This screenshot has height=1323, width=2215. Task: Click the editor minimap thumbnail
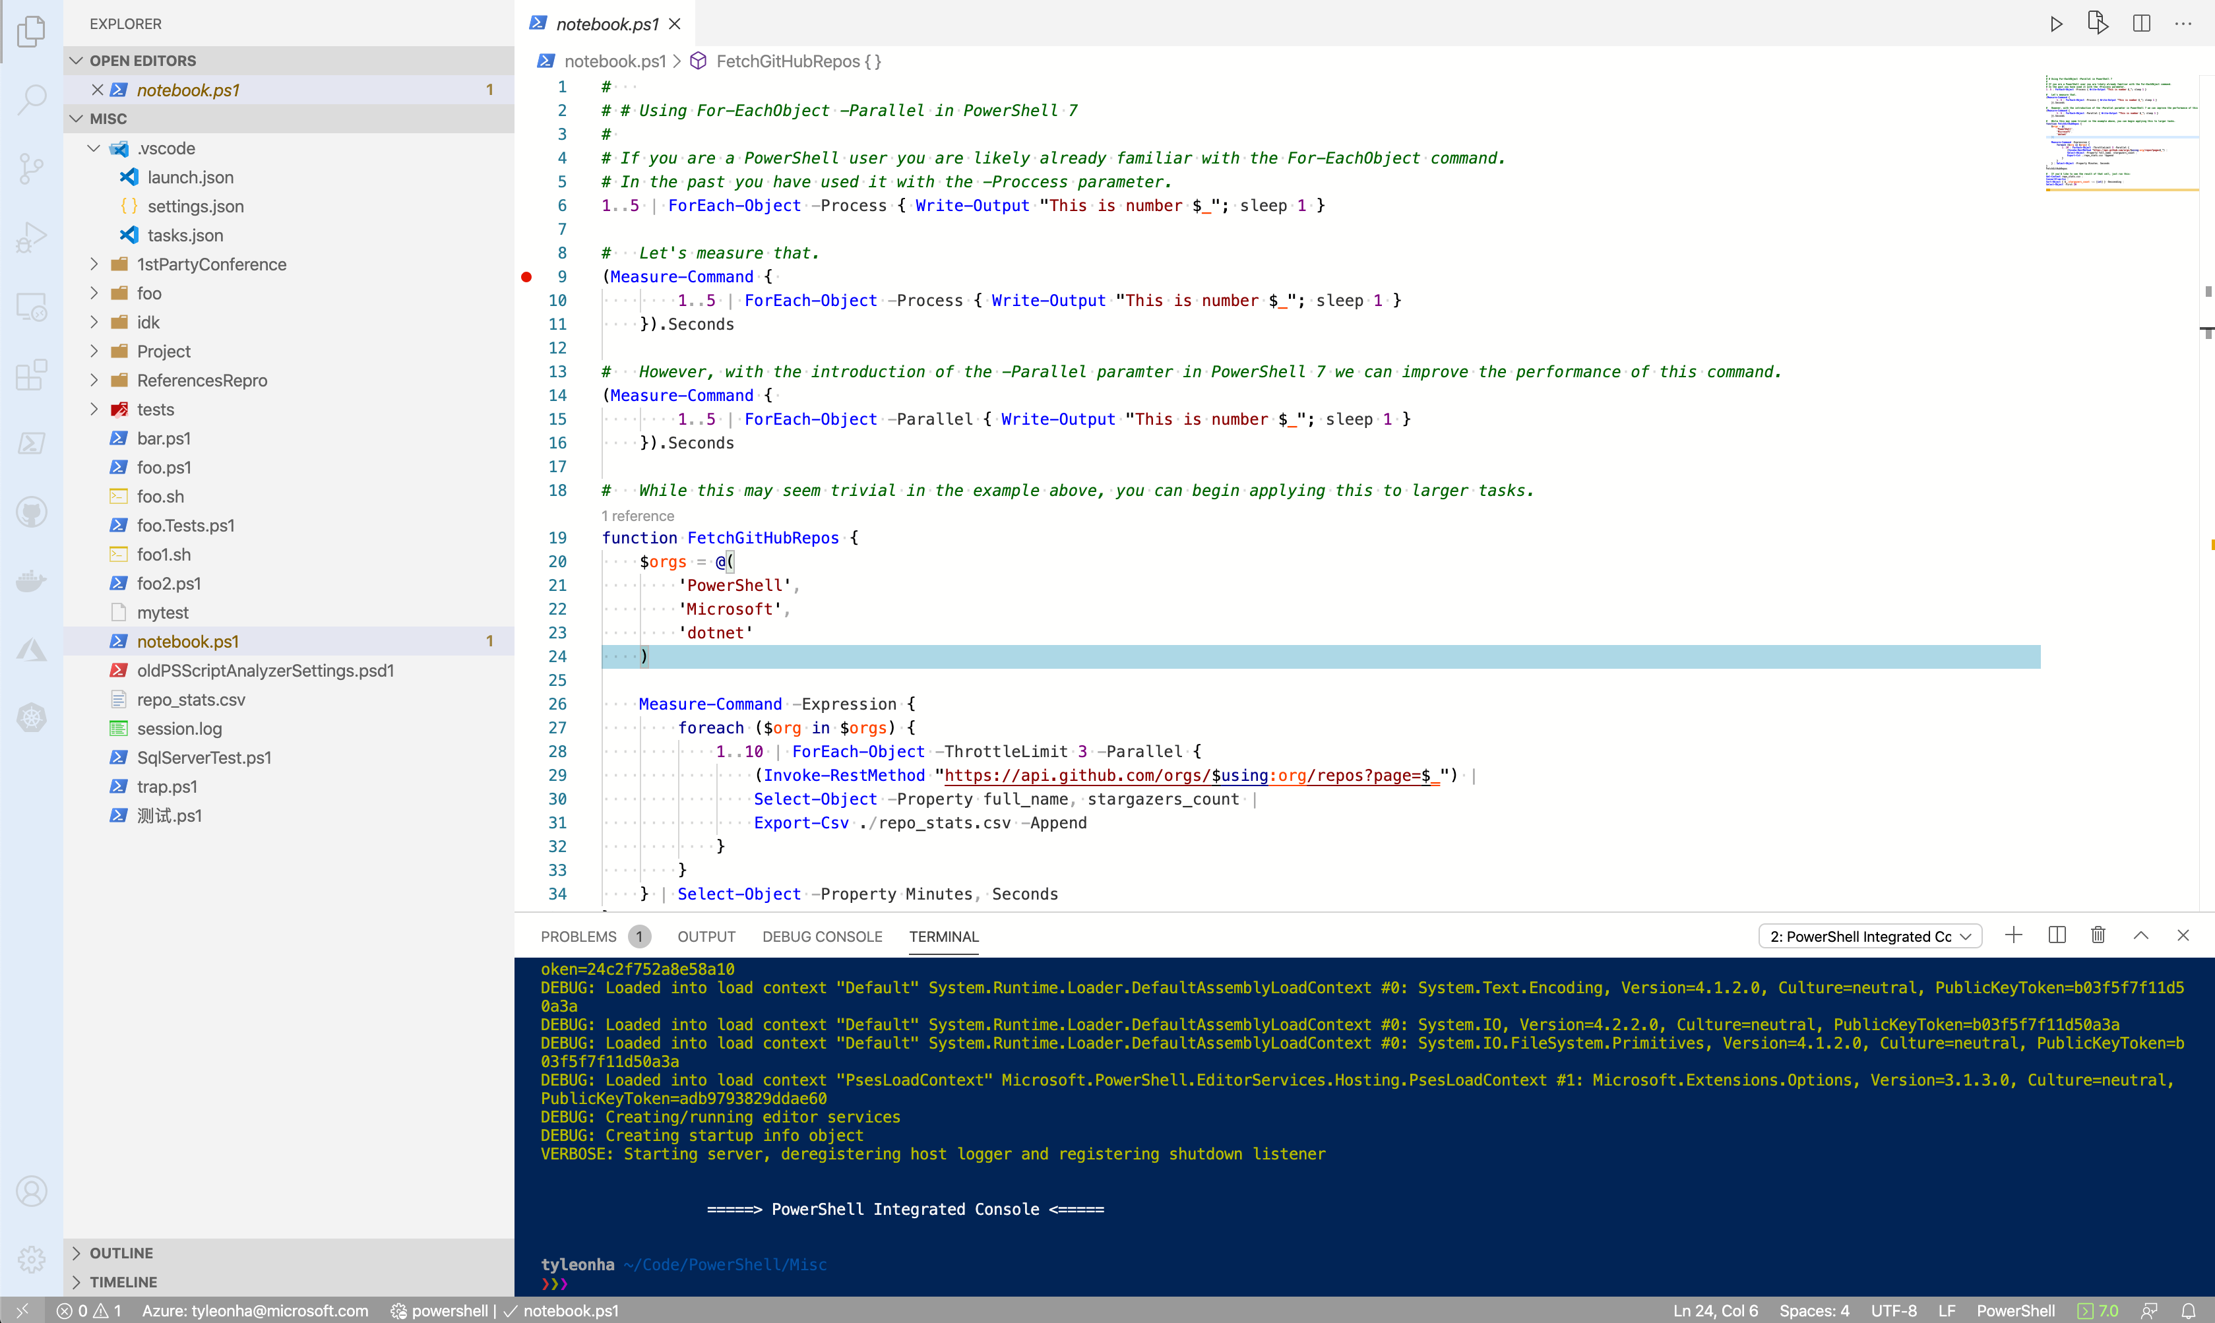tap(2121, 134)
